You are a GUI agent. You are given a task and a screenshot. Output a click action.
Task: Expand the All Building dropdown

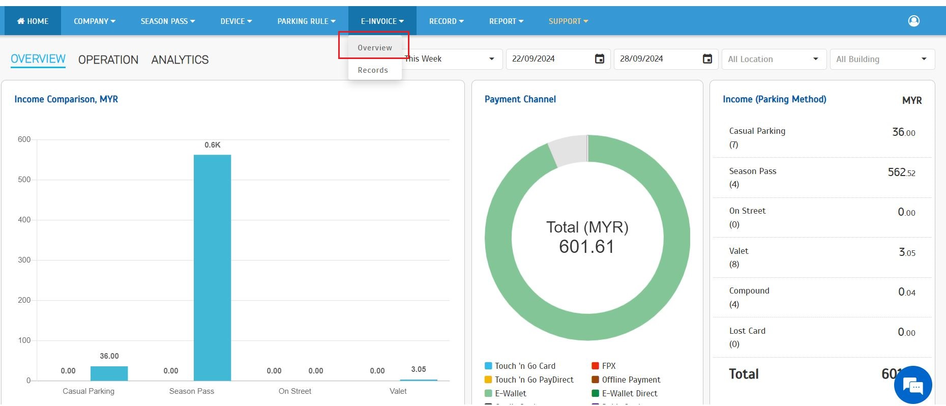881,59
